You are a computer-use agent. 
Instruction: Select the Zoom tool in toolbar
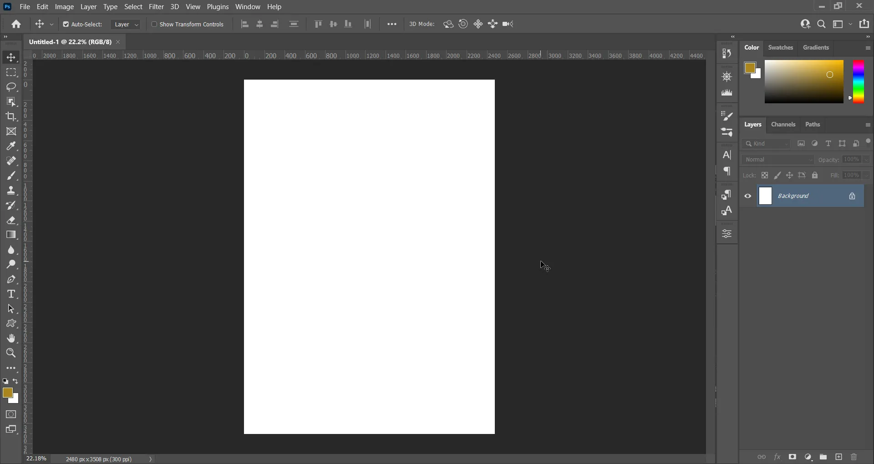(11, 353)
